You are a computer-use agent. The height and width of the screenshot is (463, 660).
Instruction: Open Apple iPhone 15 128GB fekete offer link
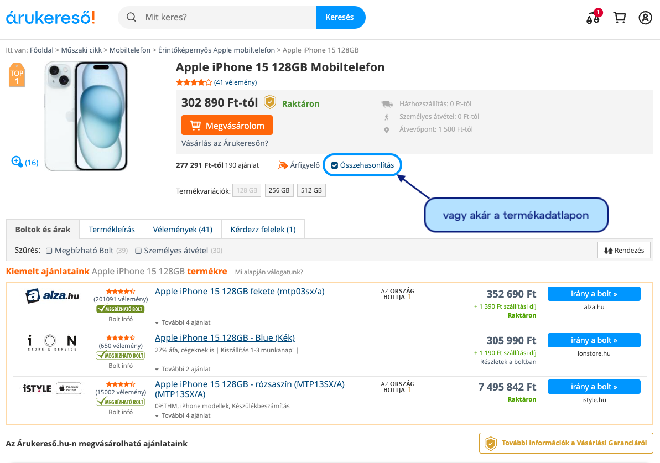point(240,292)
